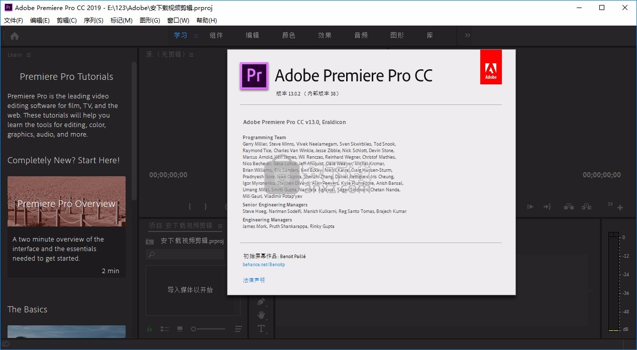Click the Mark Out brace icon
The image size is (637, 350).
coord(205,206)
